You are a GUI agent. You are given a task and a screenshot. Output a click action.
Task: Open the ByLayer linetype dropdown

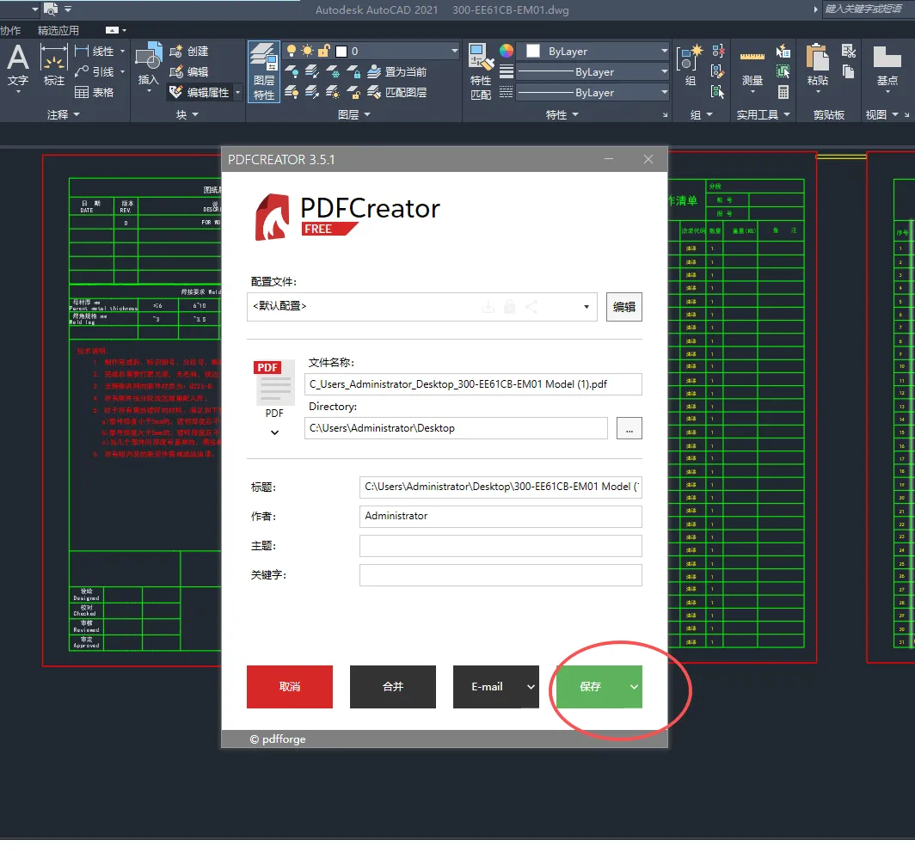click(664, 92)
